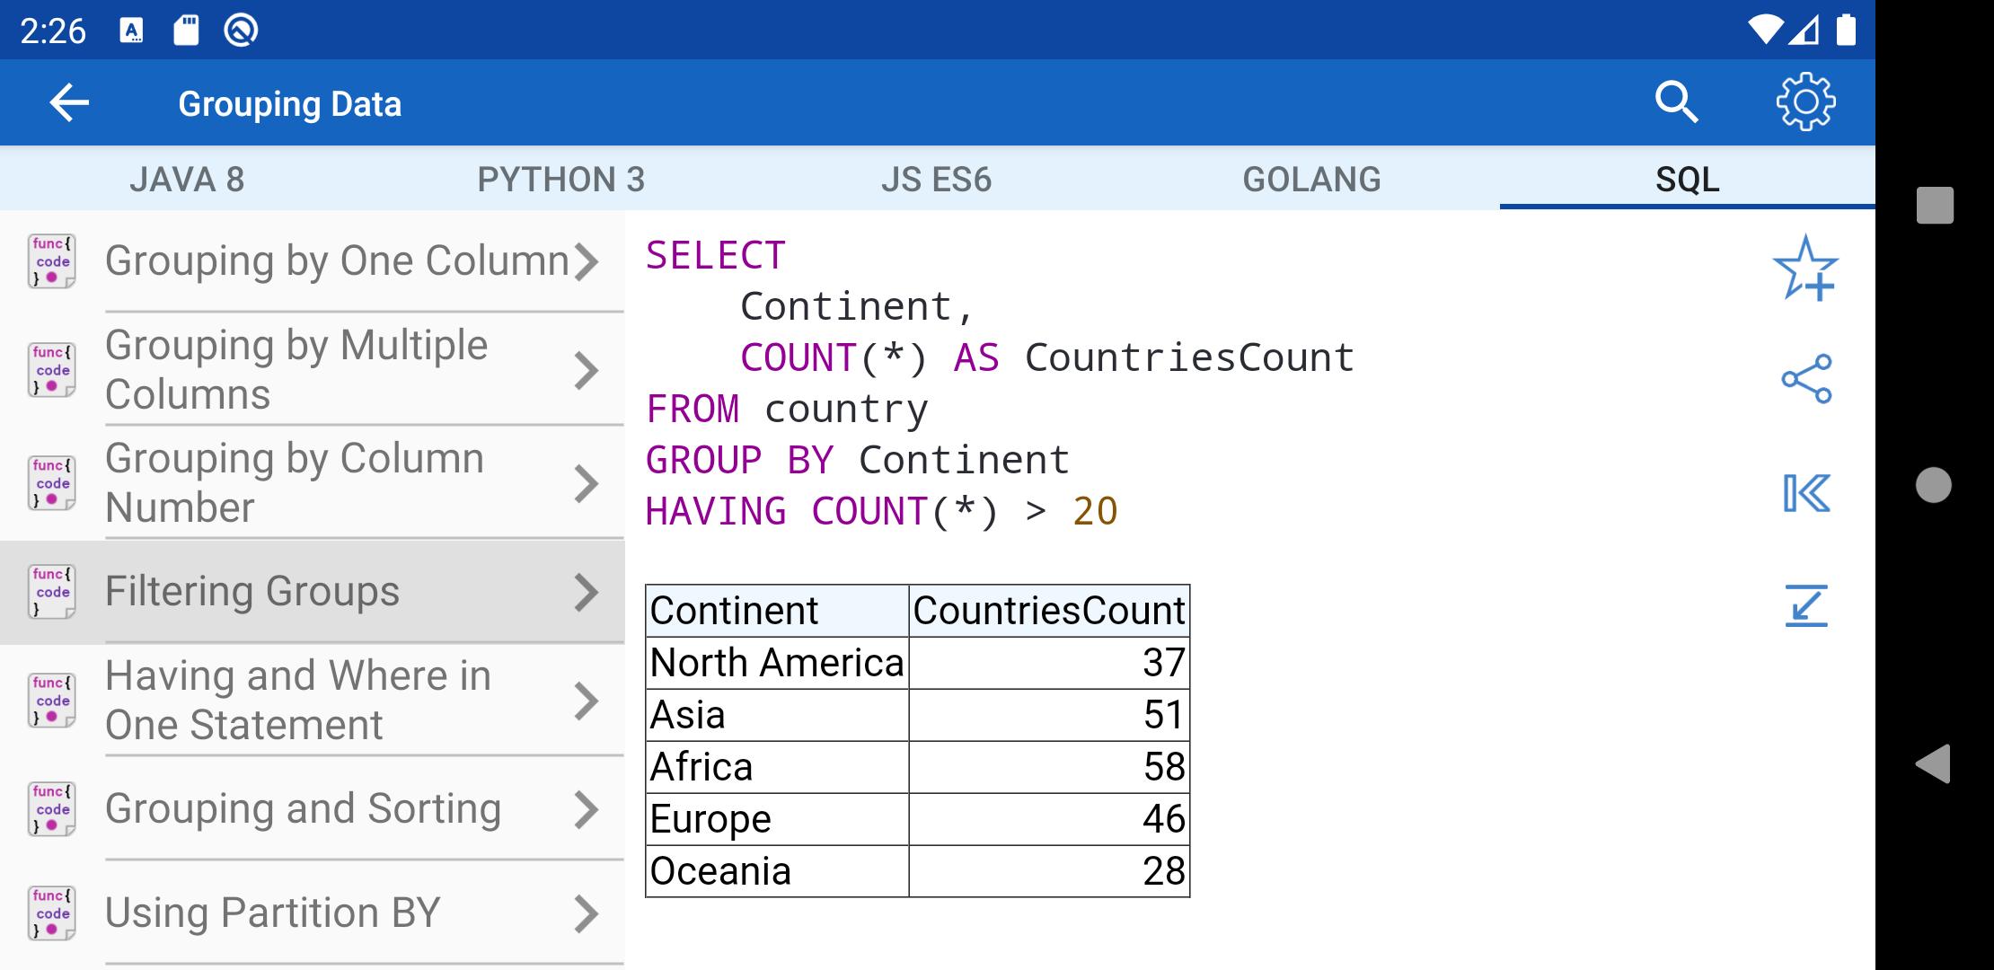
Task: Tap the back arrow in header
Action: click(69, 103)
